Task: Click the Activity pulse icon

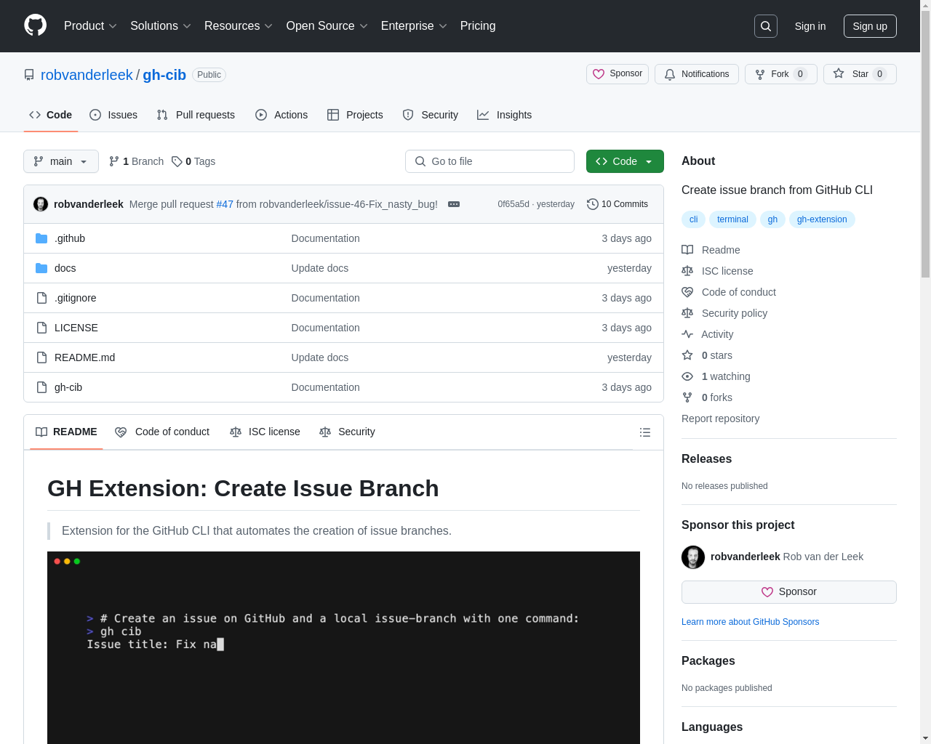Action: coord(687,334)
